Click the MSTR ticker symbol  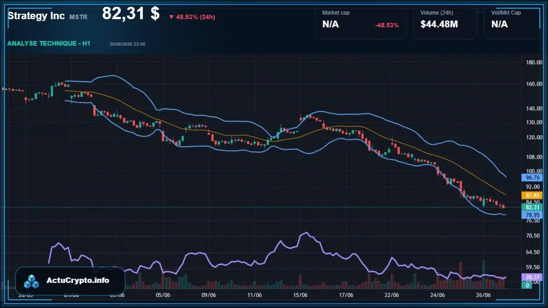tap(79, 17)
